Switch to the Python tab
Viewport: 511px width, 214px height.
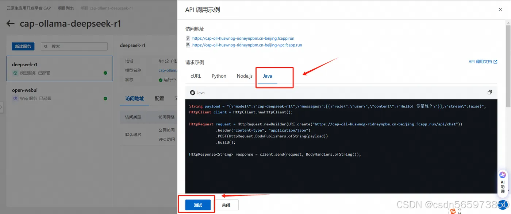[x=219, y=76]
